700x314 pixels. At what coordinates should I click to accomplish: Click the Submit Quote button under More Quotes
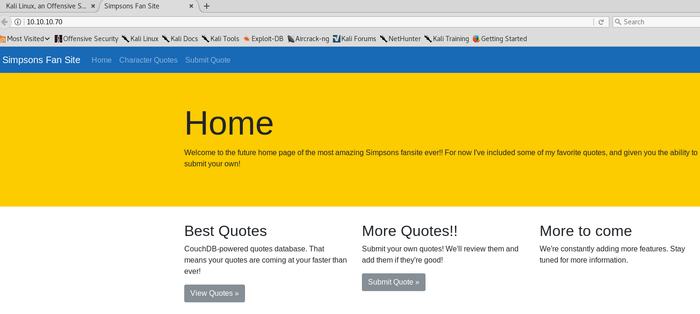coord(393,282)
